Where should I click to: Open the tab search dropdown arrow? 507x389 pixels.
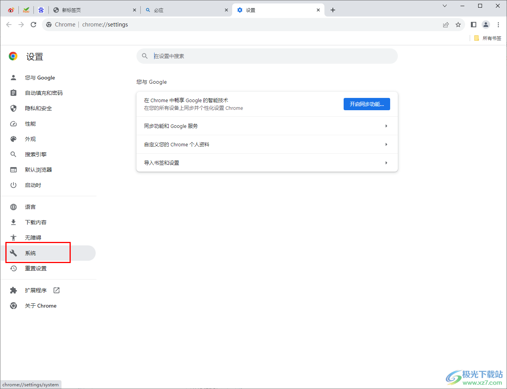coord(445,6)
